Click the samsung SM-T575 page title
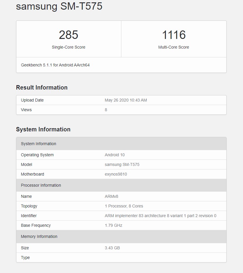This screenshot has height=273, width=243. point(59,6)
